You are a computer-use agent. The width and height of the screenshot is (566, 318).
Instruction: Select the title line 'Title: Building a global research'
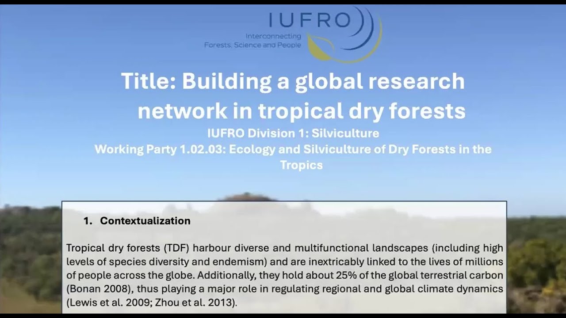(293, 81)
